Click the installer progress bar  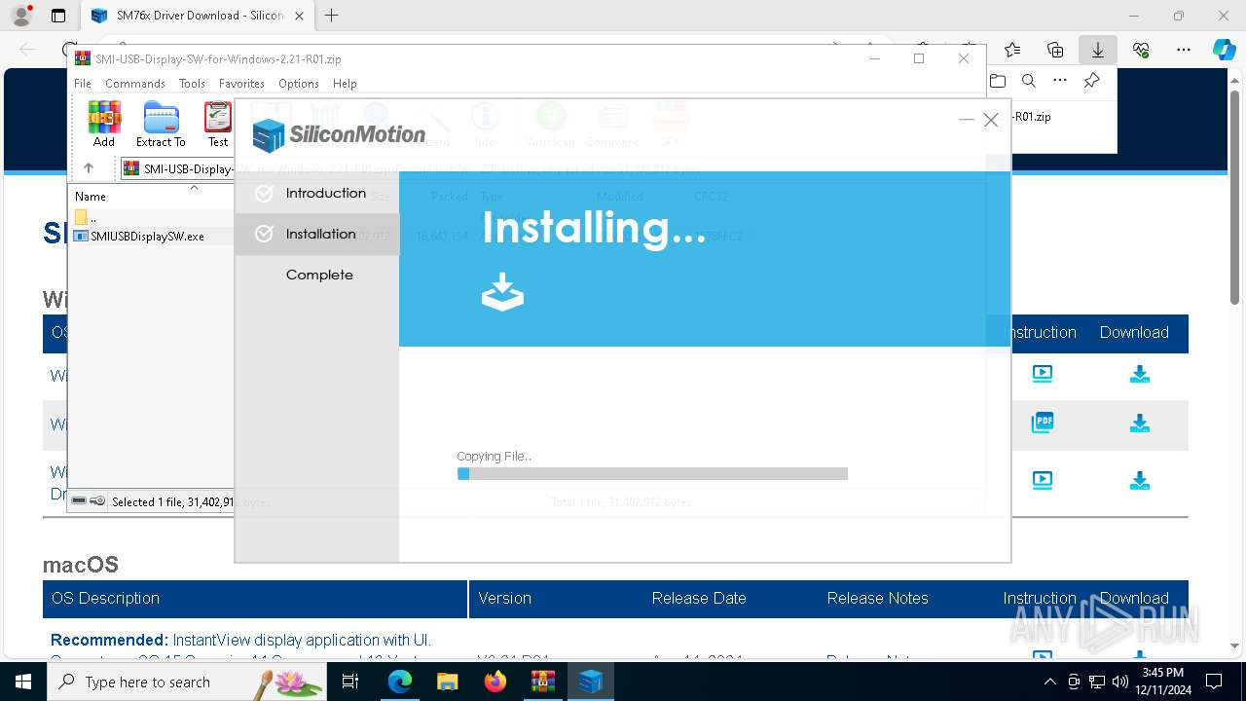652,474
